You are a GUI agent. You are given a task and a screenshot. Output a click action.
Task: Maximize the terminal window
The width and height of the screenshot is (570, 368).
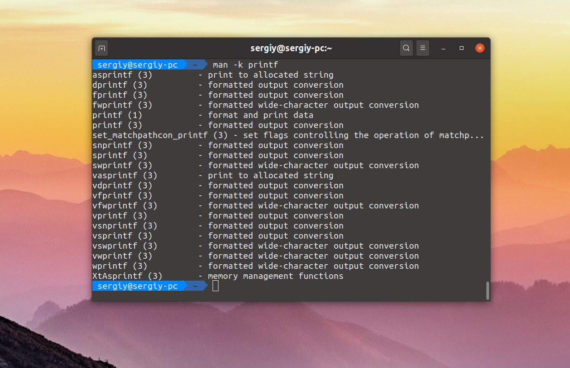[462, 48]
